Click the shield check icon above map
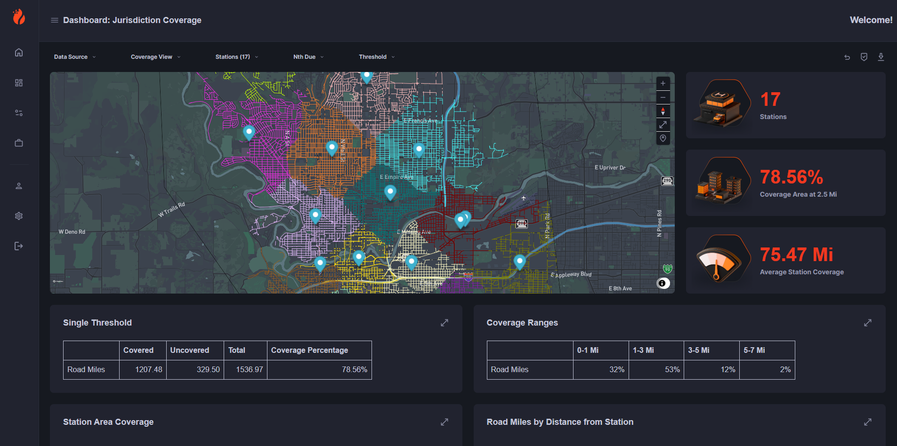Screen dimensions: 897x446 (x=864, y=57)
